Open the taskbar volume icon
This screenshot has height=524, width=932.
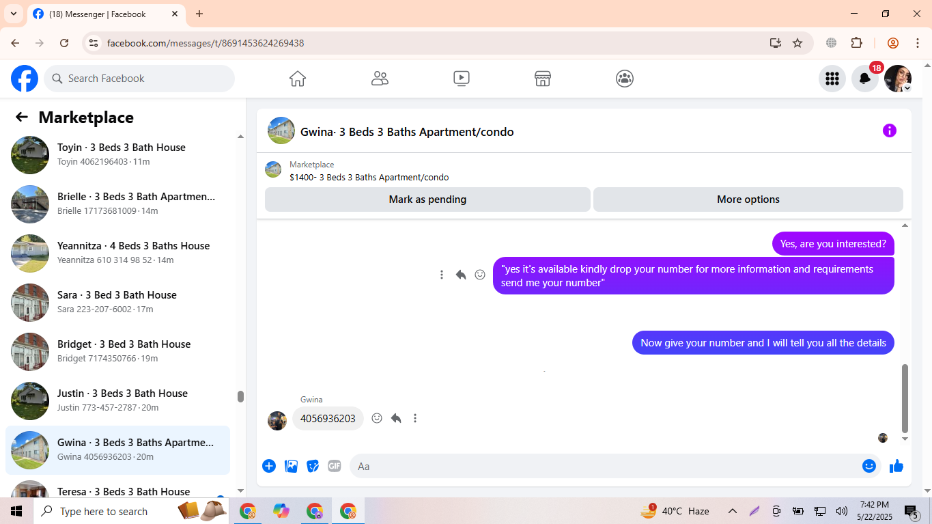coord(842,511)
